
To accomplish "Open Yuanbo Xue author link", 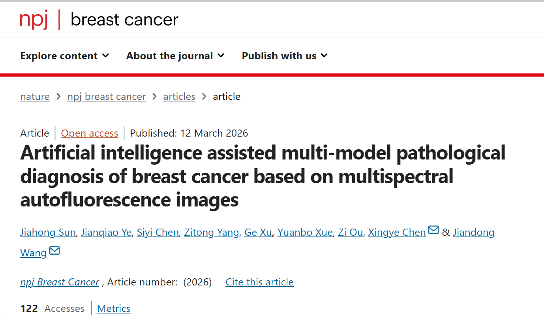I will tap(305, 233).
